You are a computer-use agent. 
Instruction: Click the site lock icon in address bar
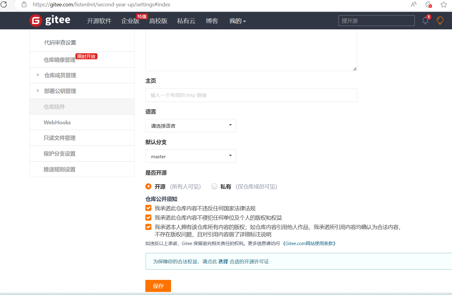(x=24, y=5)
